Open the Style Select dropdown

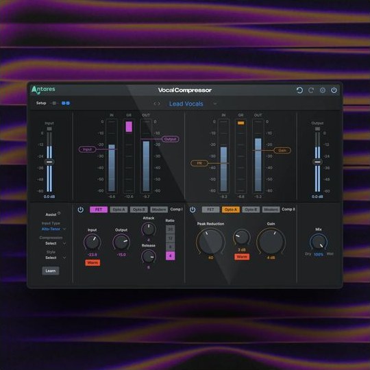(x=56, y=258)
